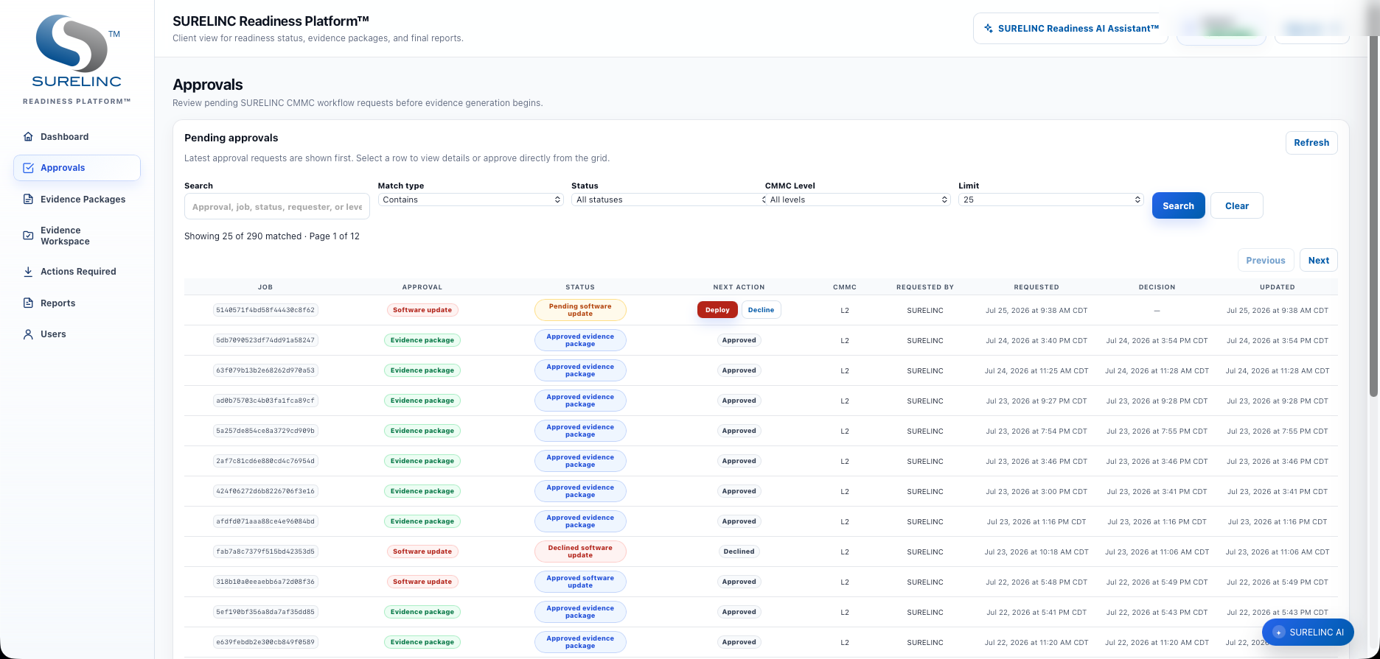Click the Declined next action label
Image resolution: width=1380 pixels, height=659 pixels.
tap(739, 551)
